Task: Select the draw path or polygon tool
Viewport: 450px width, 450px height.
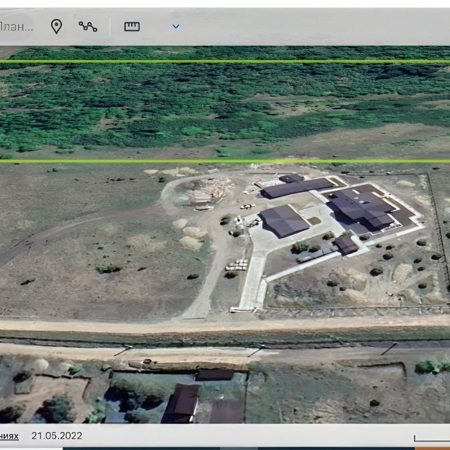Action: tap(87, 27)
